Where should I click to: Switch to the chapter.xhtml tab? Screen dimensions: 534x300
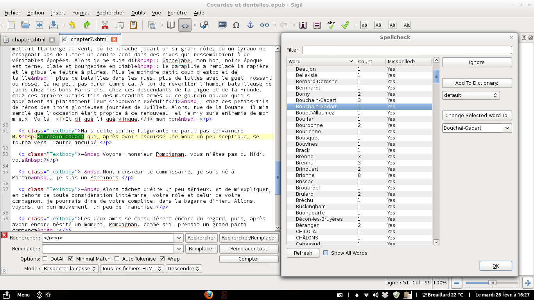coord(29,39)
